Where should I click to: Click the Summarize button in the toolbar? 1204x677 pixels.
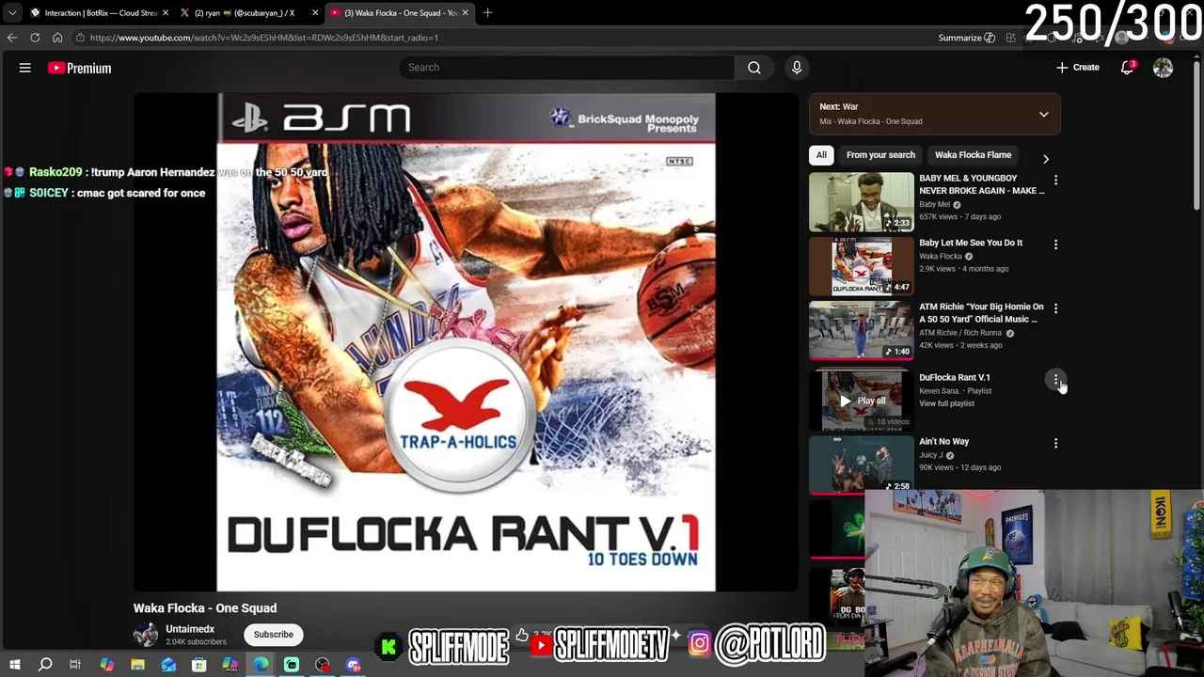[x=966, y=38]
